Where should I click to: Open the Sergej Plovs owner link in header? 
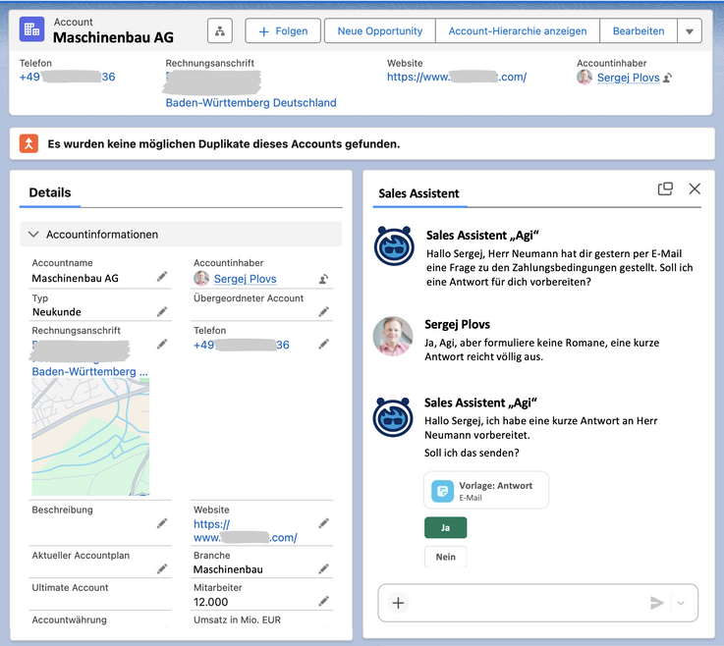coord(629,78)
